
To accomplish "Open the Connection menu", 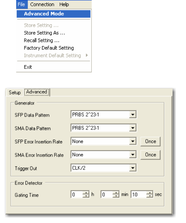I will [x=42, y=4].
